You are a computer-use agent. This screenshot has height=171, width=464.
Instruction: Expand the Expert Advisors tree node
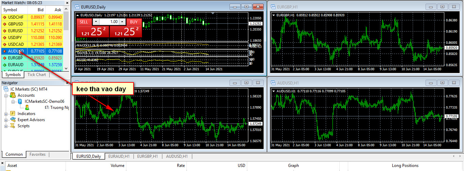(6, 120)
